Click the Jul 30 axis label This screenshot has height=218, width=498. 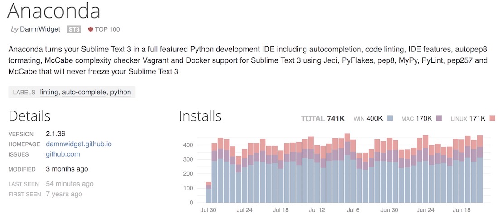pos(208,210)
